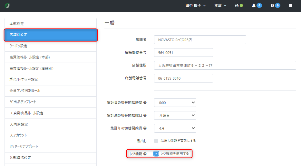Click help icon beside 集計日の切替開始時間
The height and width of the screenshot is (166, 301).
145,103
